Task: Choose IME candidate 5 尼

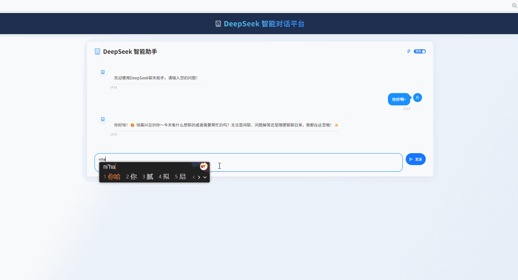Action: 180,177
